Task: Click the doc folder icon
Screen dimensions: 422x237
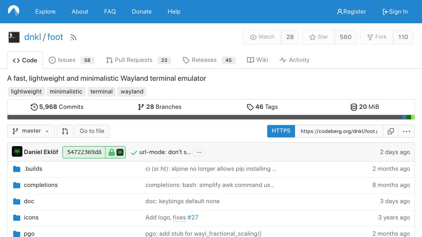Action: click(x=17, y=201)
